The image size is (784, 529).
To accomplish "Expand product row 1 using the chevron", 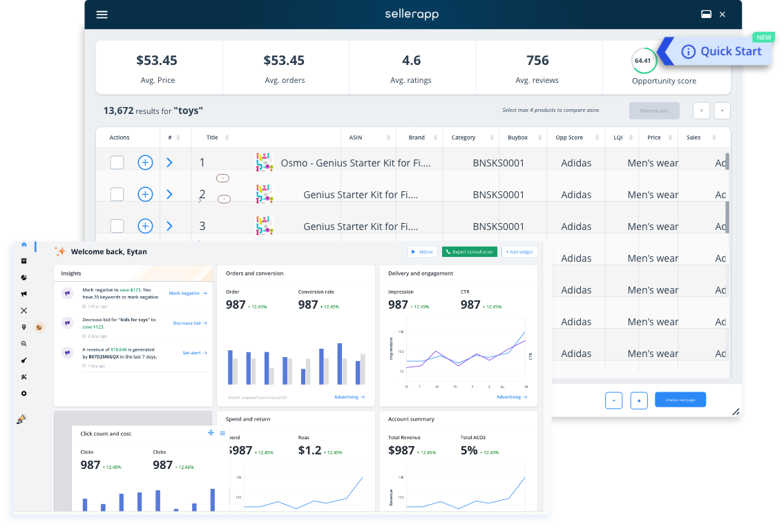I will pyautogui.click(x=170, y=163).
